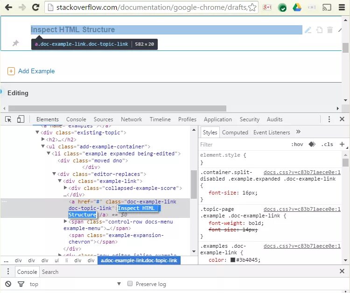Click the diamond animation icon in Styles
The height and width of the screenshot is (293, 350).
pos(312,144)
